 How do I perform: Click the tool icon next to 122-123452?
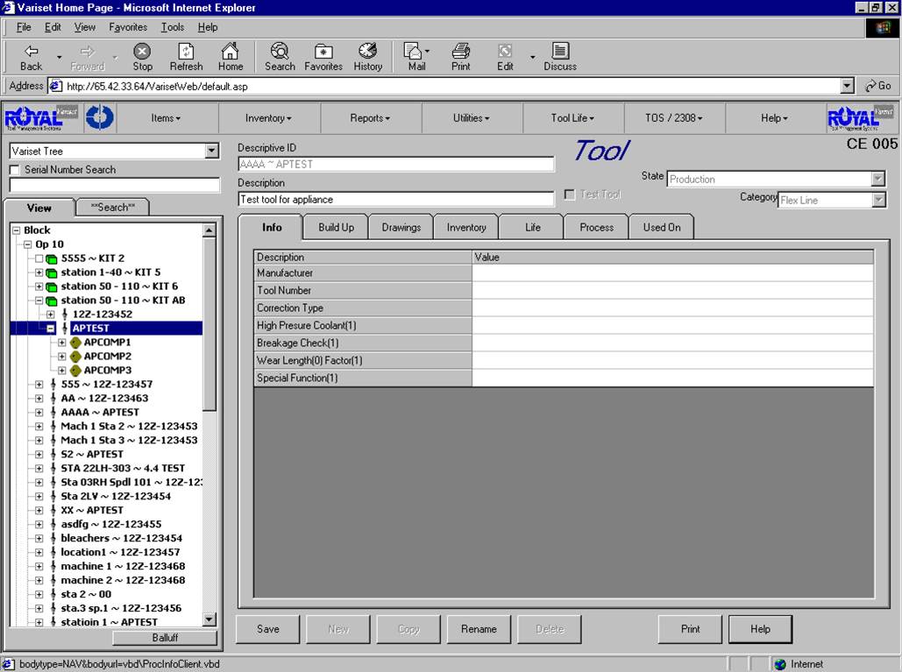pyautogui.click(x=65, y=315)
